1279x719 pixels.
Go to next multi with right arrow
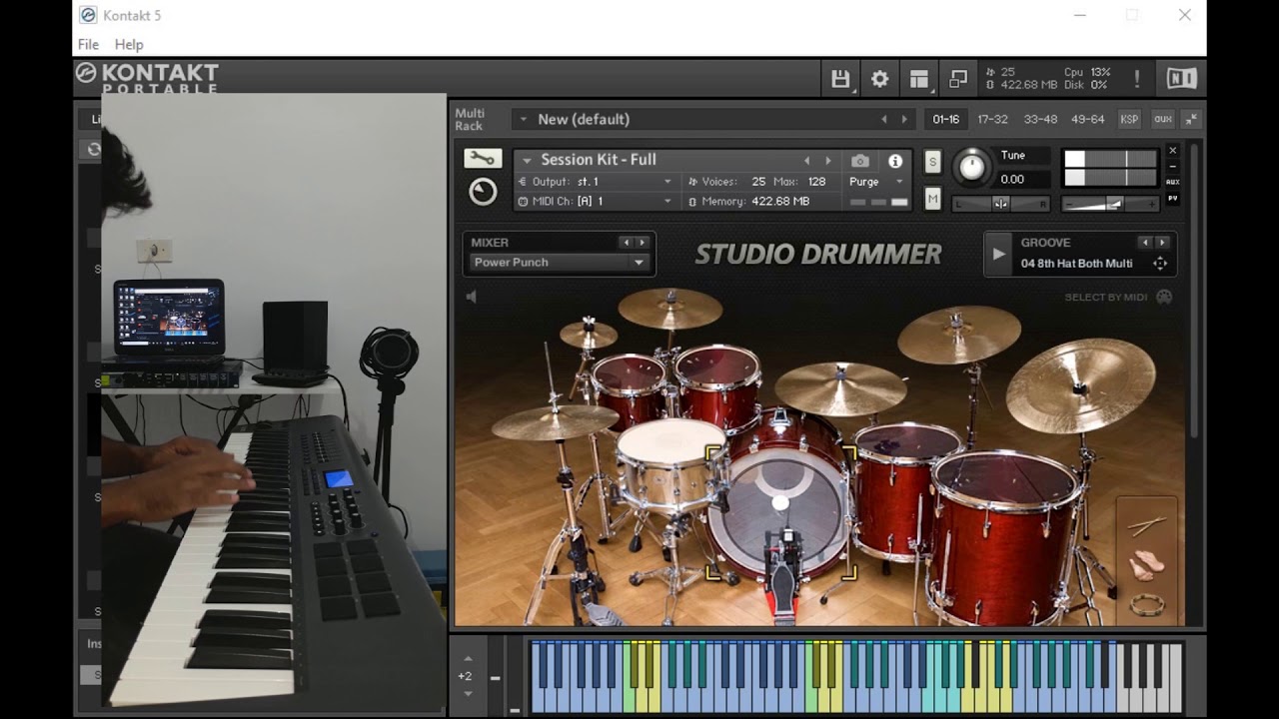tap(904, 119)
